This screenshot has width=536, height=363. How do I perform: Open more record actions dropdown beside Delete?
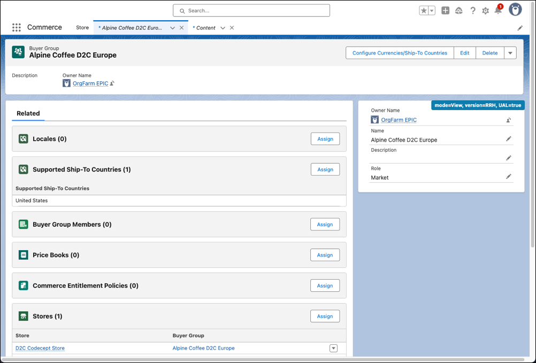coord(510,53)
